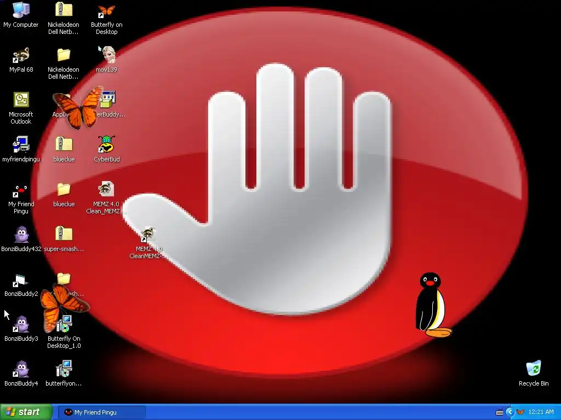Expand hidden tray icons with the chevron arrow

[510, 412]
